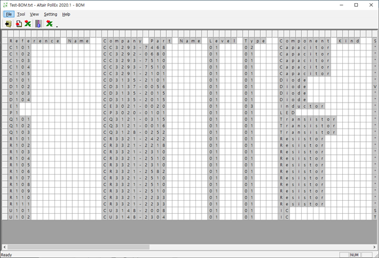
Task: Select the Inductor component kind cell
Action: point(301,106)
